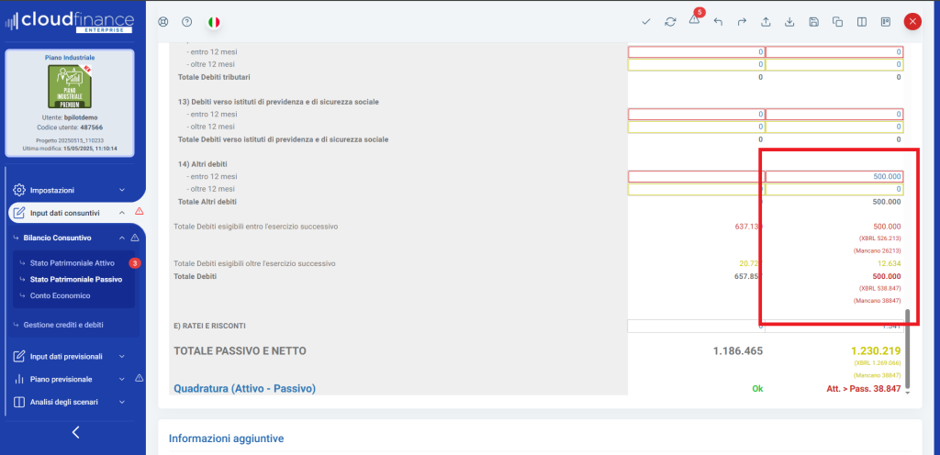Click the red X close button

[912, 21]
